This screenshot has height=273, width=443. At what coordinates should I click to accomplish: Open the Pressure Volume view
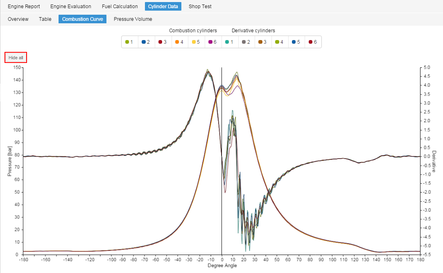(133, 19)
